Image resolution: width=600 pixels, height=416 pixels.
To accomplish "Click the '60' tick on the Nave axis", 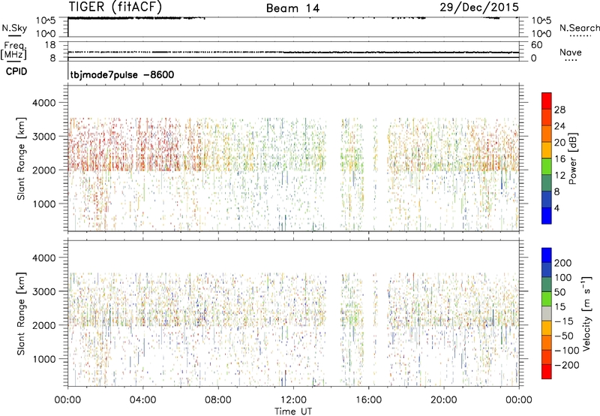I will (536, 45).
